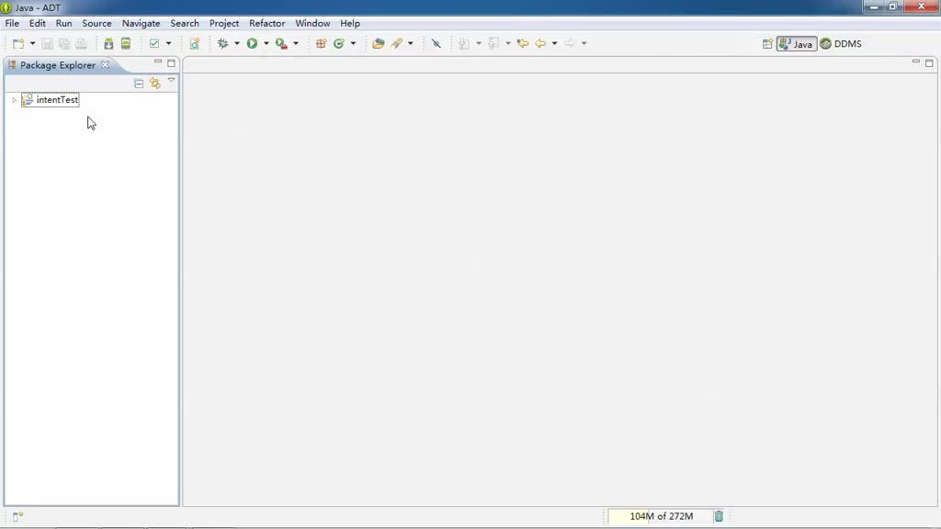Click the New file toolbar icon
This screenshot has height=529, width=941.
[x=18, y=43]
